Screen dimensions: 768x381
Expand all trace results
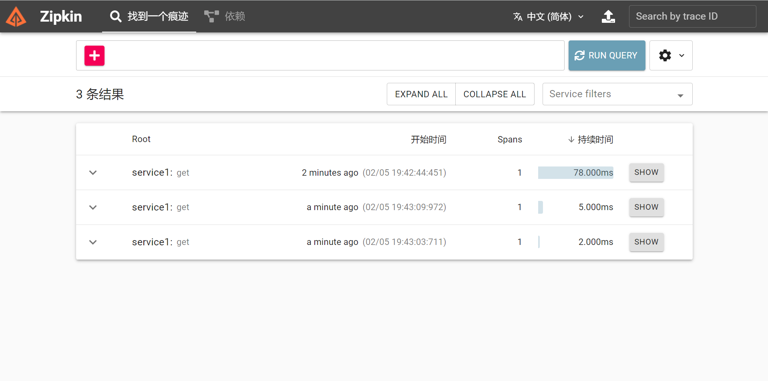[421, 94]
